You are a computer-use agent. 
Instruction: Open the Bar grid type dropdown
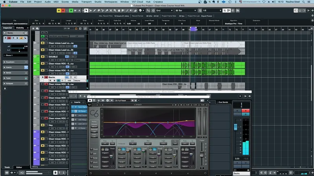click(186, 11)
